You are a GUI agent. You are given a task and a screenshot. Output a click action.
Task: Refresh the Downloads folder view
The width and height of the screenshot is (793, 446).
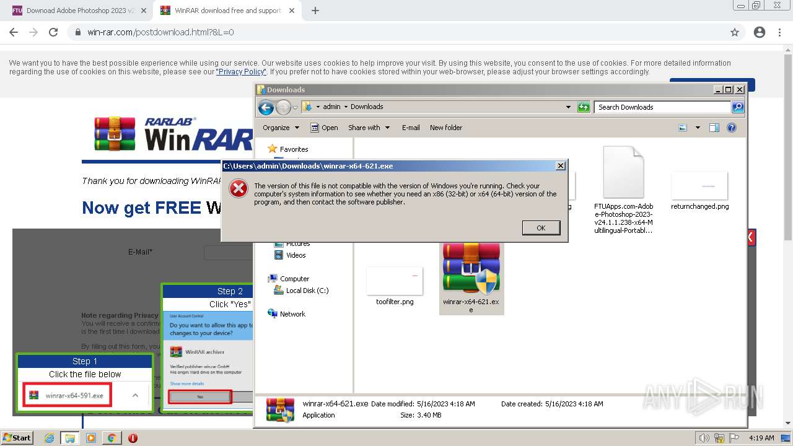[x=584, y=107]
